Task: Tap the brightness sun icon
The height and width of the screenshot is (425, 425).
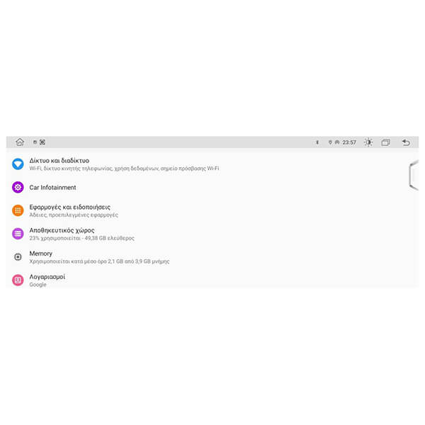Action: [x=368, y=142]
